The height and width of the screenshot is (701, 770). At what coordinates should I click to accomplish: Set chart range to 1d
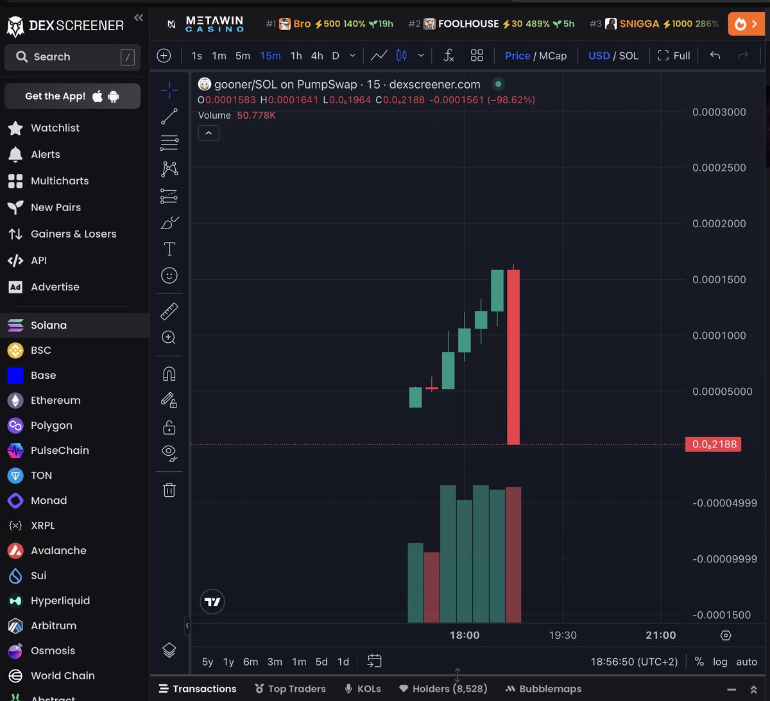[x=343, y=661]
